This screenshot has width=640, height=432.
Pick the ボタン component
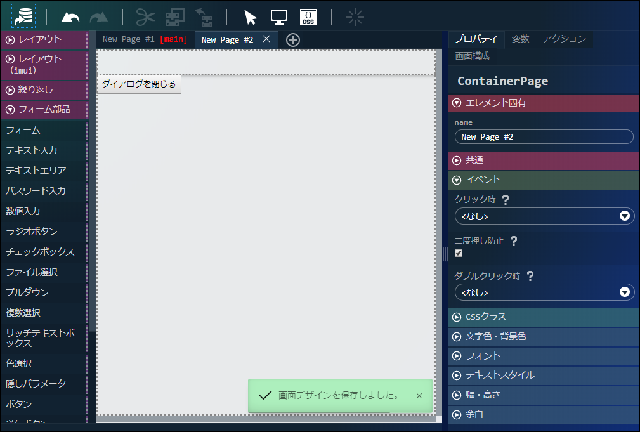coord(44,404)
